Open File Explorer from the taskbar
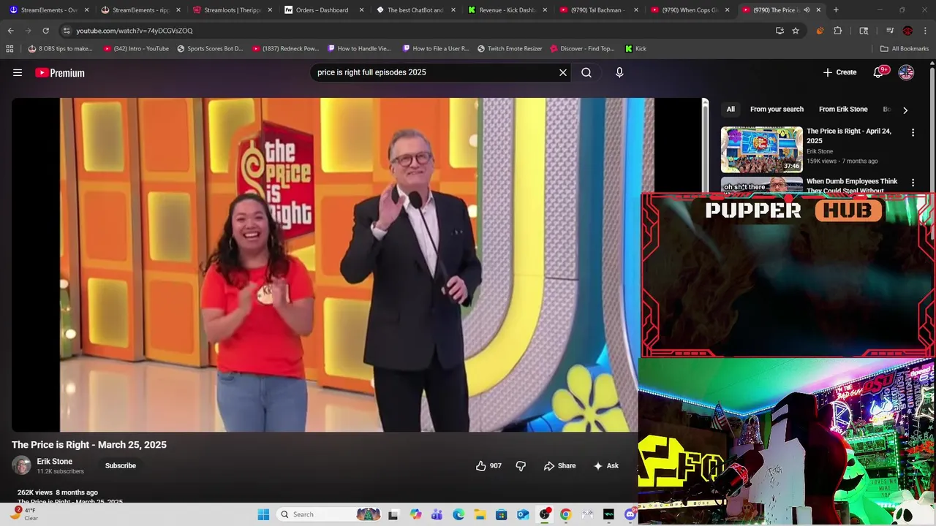Image resolution: width=936 pixels, height=526 pixels. coord(480,514)
